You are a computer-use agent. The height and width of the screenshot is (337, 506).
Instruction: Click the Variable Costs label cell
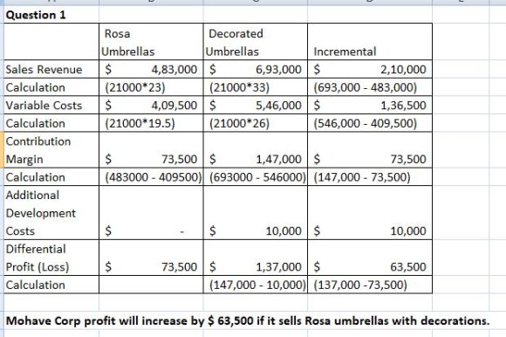pyautogui.click(x=51, y=106)
